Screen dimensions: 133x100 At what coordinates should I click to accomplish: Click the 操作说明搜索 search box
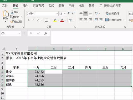pyautogui.click(x=112, y=6)
